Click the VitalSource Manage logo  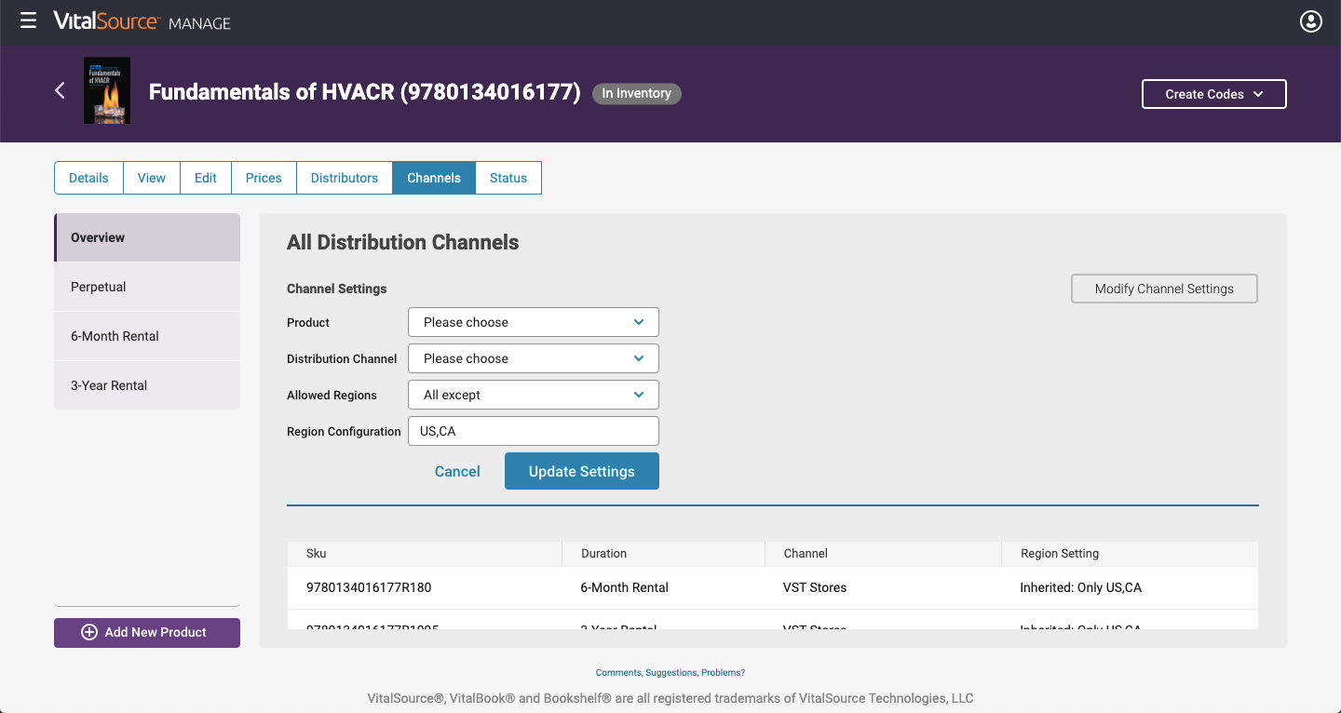point(142,21)
